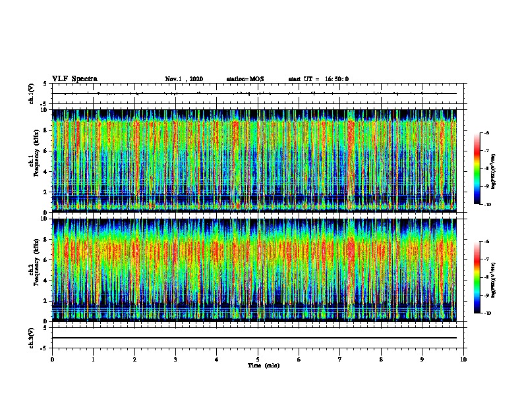
Task: Select the date text "Nov.1 , 2020"
Action: click(184, 79)
